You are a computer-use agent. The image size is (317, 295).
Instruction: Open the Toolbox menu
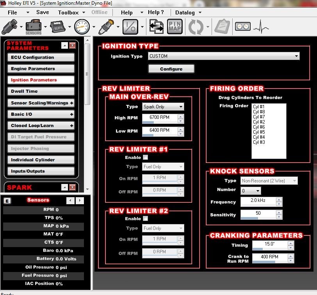pos(69,12)
